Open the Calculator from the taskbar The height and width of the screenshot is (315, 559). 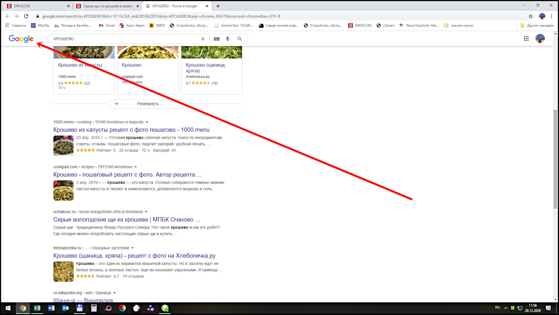coord(94,308)
